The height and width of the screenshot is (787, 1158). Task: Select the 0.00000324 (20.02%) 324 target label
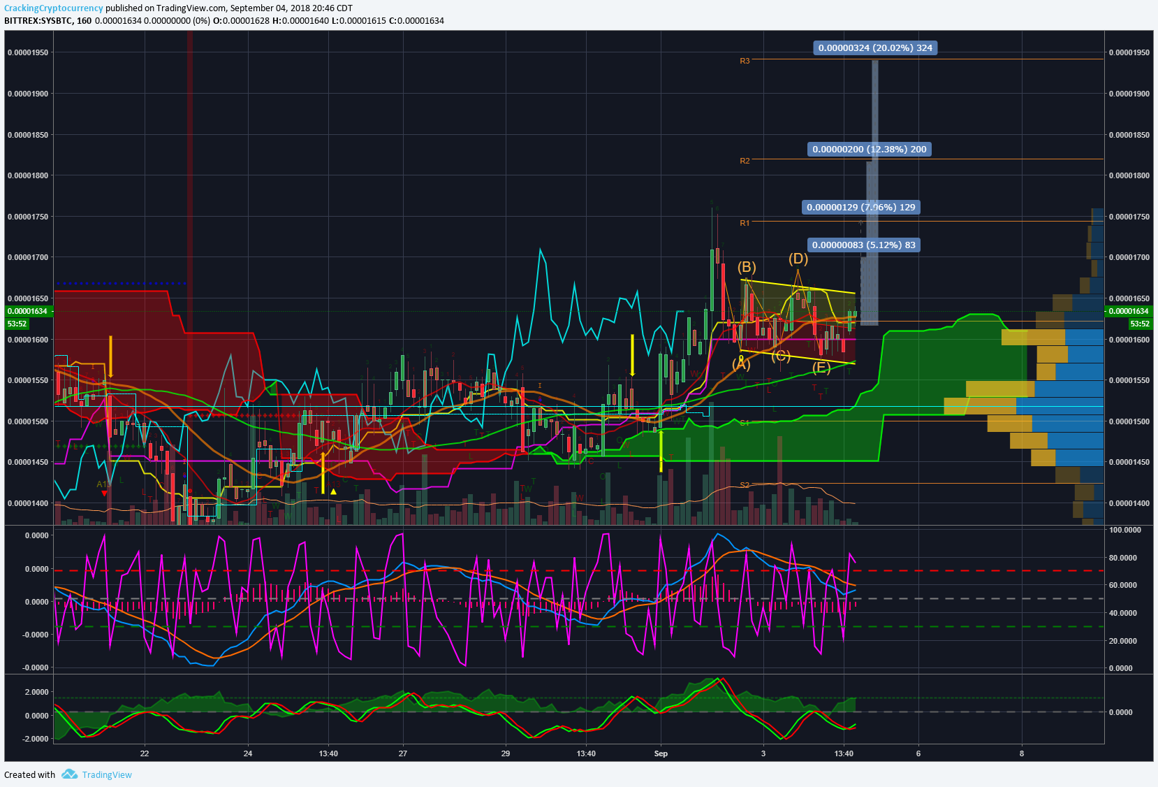point(875,48)
